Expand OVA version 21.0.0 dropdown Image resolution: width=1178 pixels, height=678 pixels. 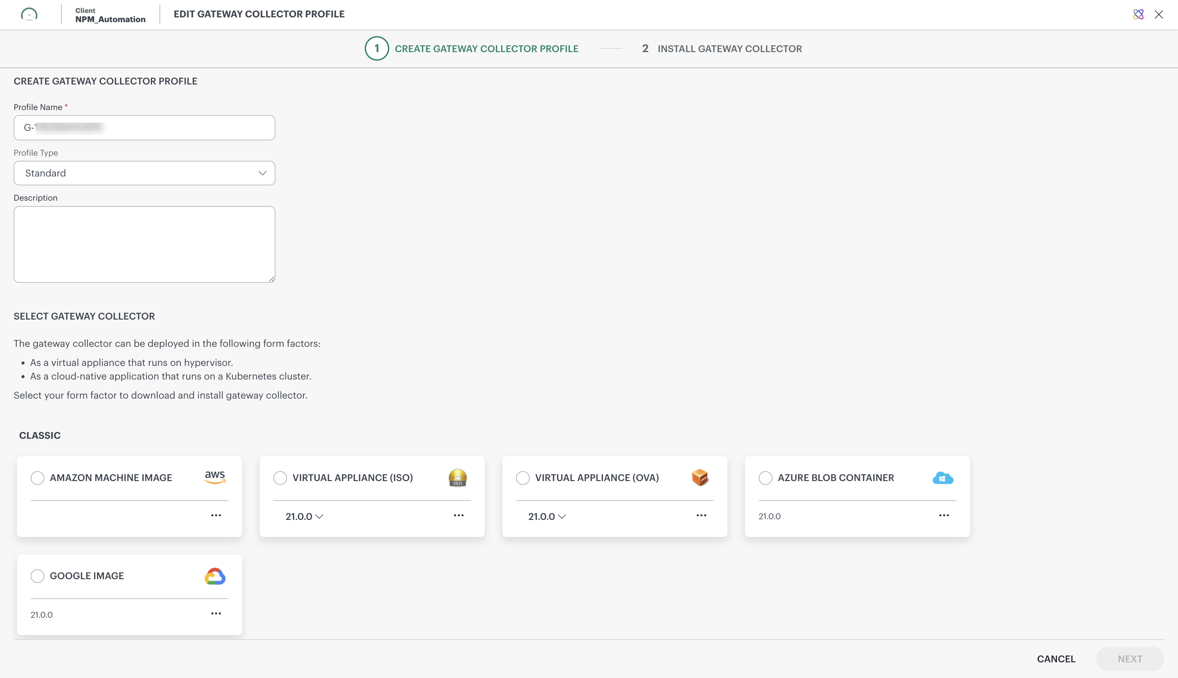pos(547,517)
